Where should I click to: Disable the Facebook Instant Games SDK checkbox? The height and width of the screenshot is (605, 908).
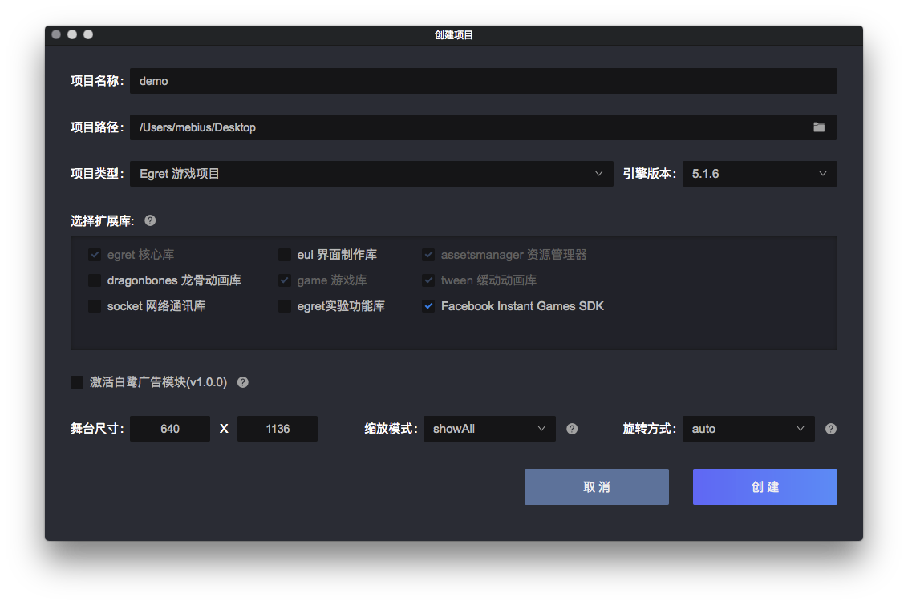coord(428,305)
